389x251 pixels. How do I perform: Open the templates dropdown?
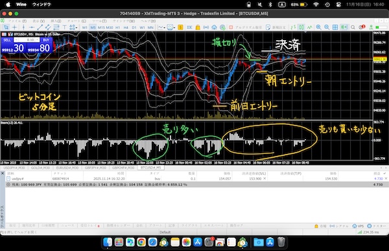[171, 27]
